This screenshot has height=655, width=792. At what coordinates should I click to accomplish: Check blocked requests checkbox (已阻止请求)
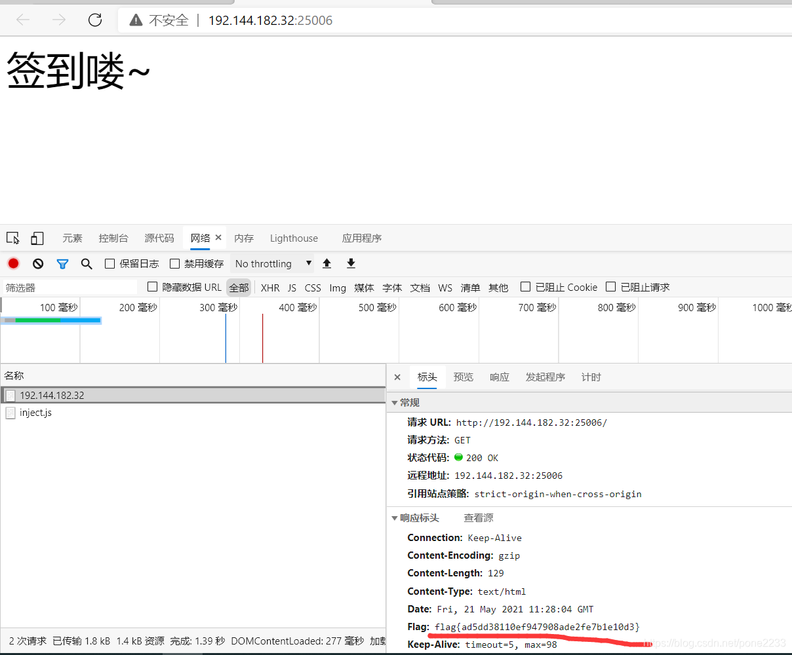(611, 287)
